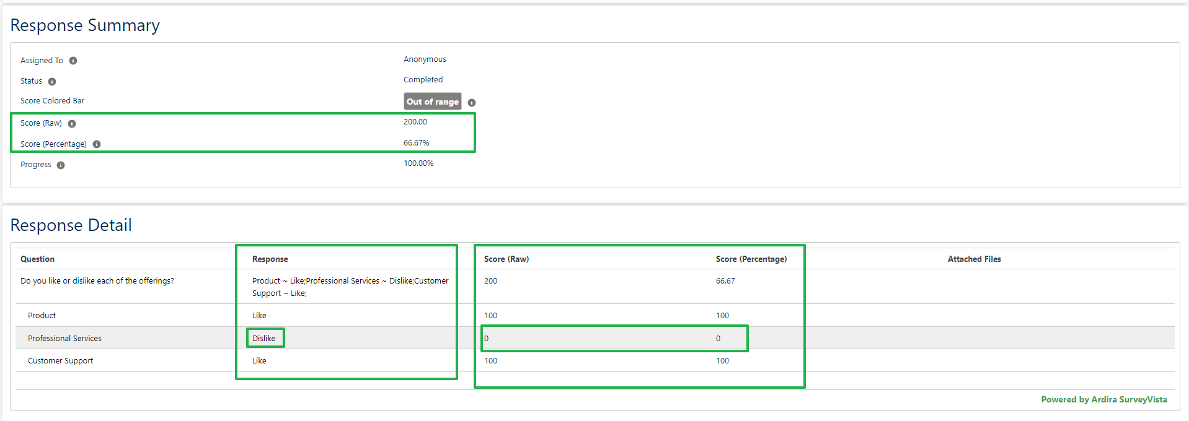1189x421 pixels.
Task: Click info icon next to Progress
Action: (61, 165)
